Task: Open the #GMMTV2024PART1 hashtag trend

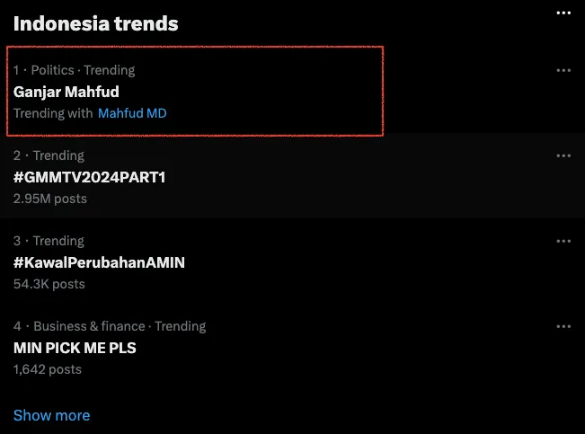Action: point(89,177)
